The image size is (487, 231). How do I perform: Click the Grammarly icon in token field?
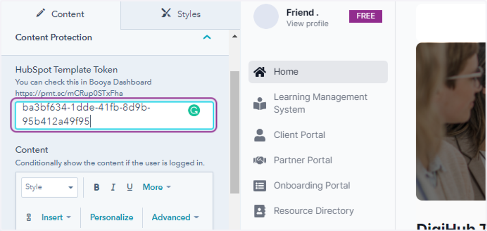tap(194, 110)
